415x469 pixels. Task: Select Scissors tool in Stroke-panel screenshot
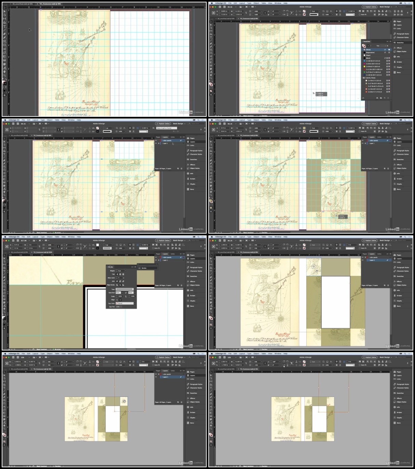(4, 290)
